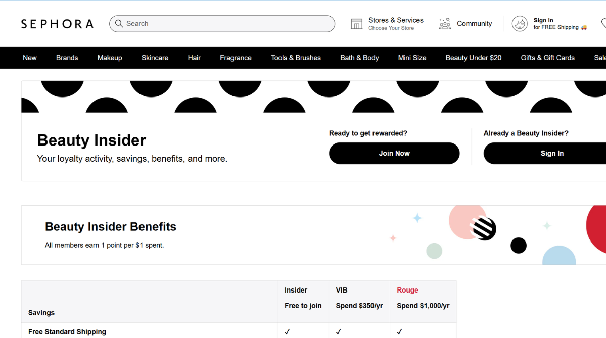The image size is (606, 338).
Task: Click the loyalty activity subtitle text
Action: (132, 159)
